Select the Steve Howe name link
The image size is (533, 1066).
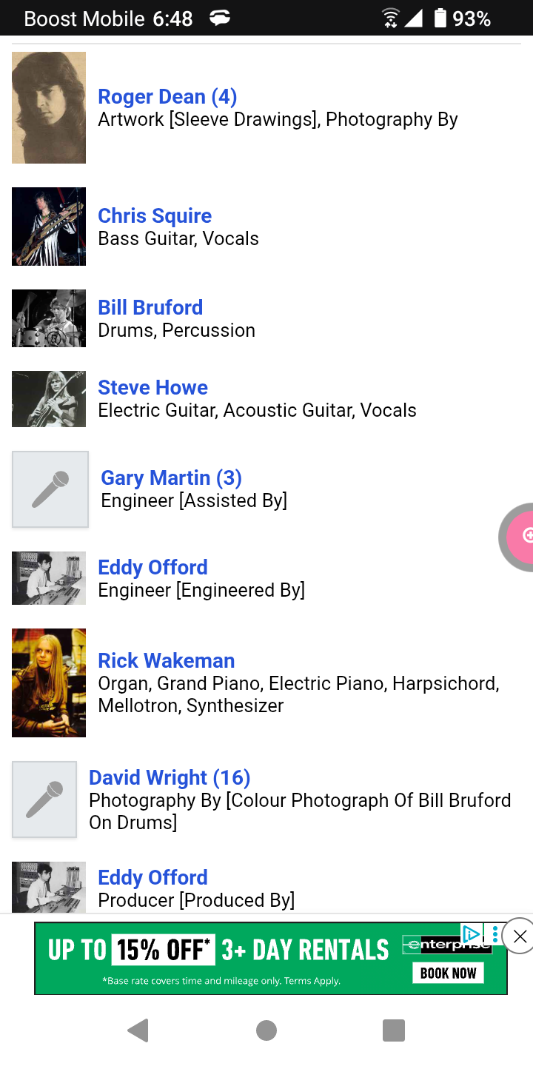coord(152,387)
